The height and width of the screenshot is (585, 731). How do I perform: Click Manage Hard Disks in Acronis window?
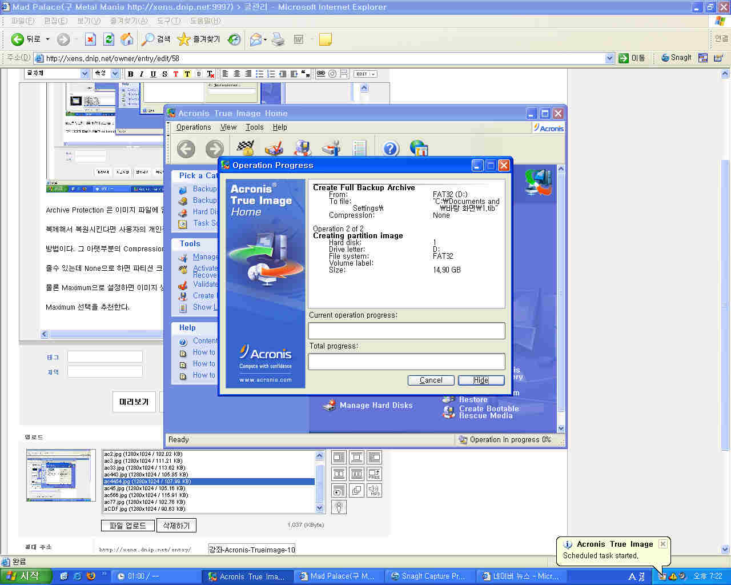(376, 405)
